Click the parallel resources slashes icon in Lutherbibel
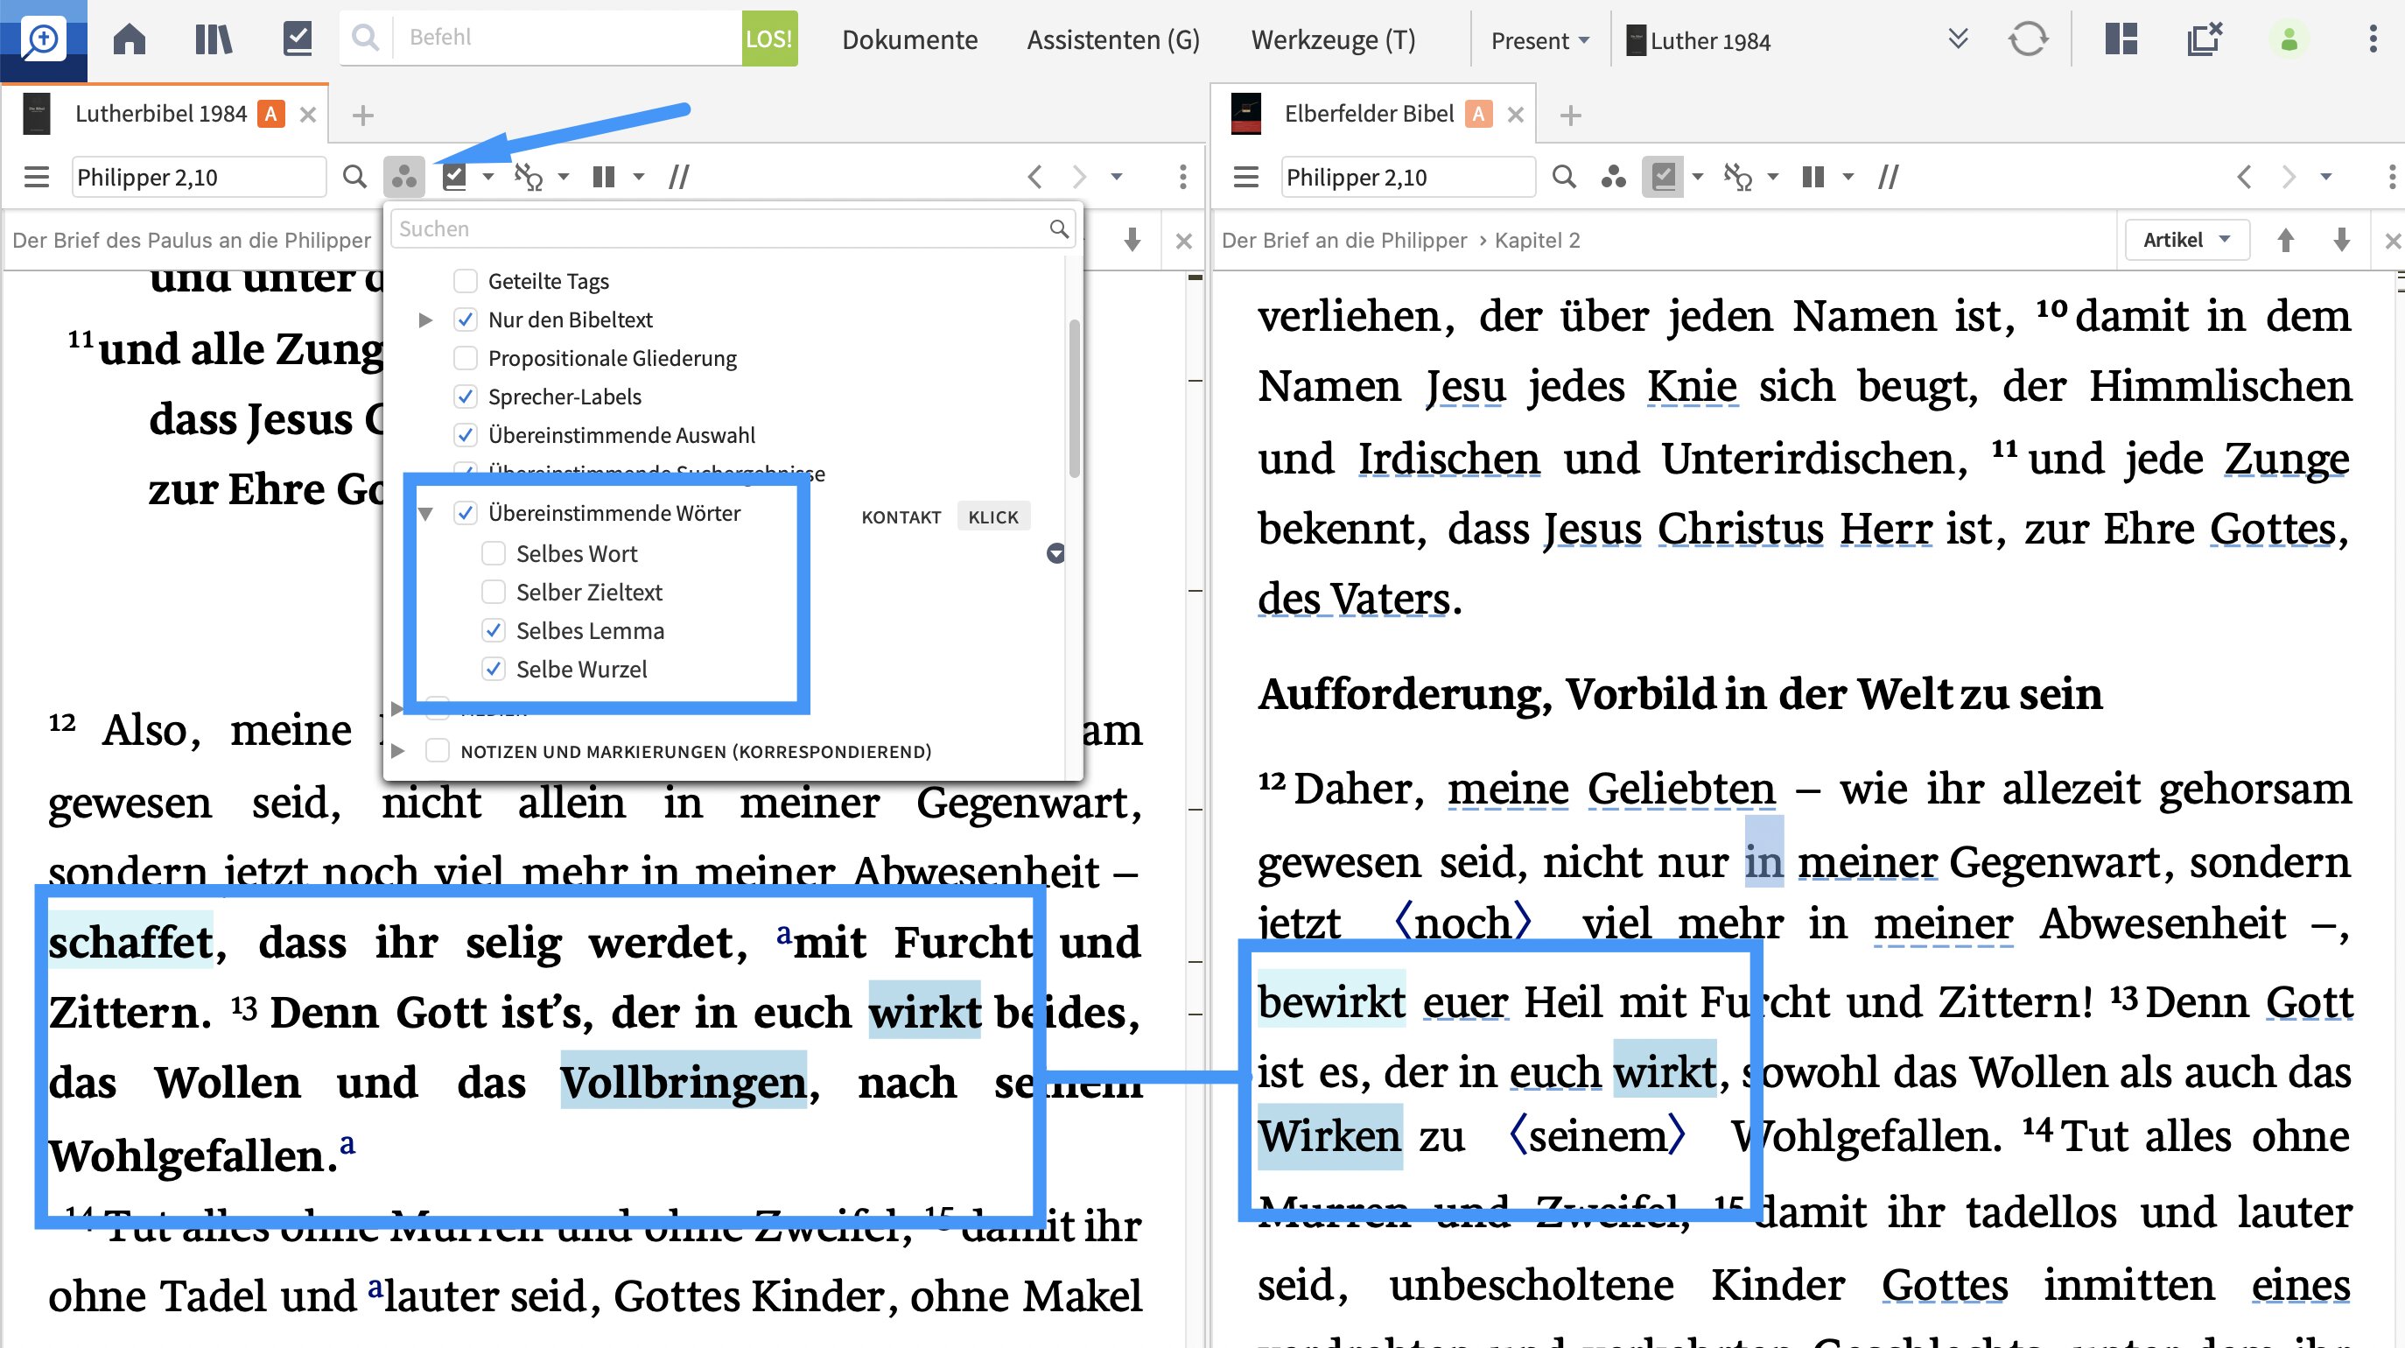The image size is (2405, 1348). click(679, 177)
